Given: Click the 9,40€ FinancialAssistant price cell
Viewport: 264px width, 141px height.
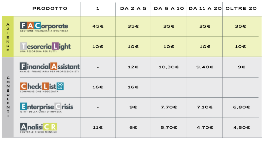Looking at the screenshot, I should coord(205,67).
